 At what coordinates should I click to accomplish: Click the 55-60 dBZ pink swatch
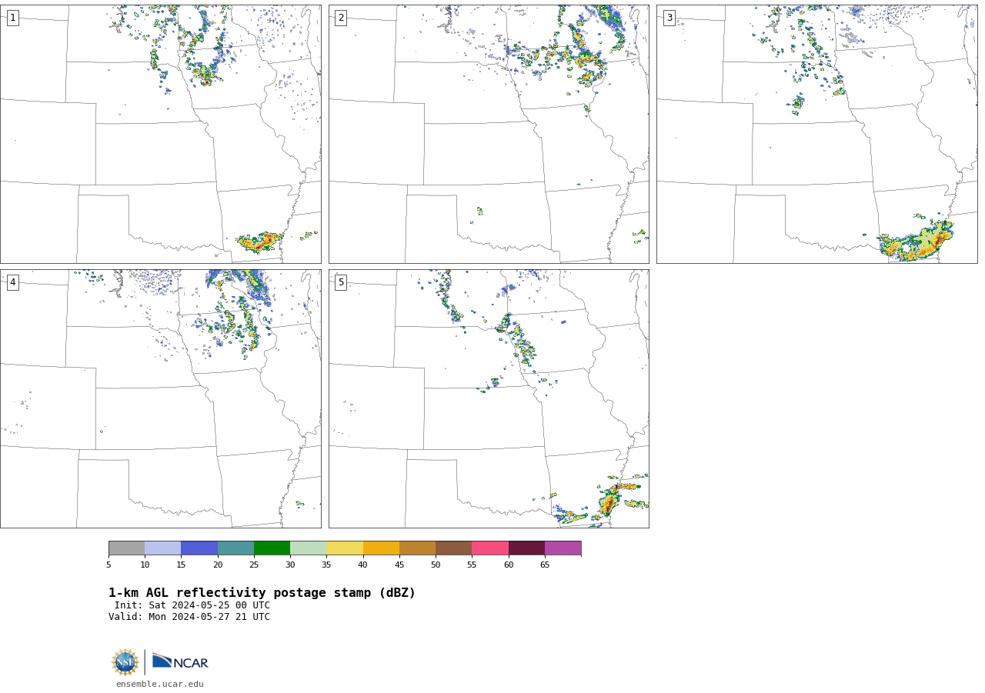[490, 548]
